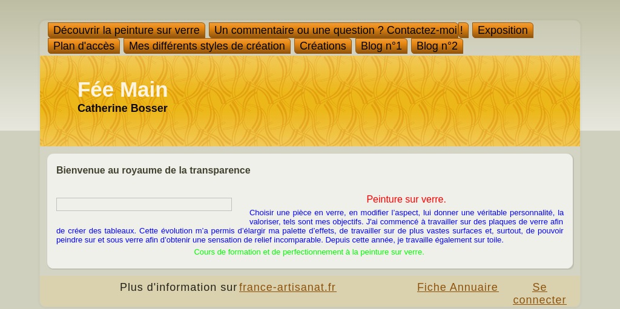620x309 pixels.
Task: Click the heading 'Bienvenue au royaume de la transparence'
Action: tap(153, 171)
